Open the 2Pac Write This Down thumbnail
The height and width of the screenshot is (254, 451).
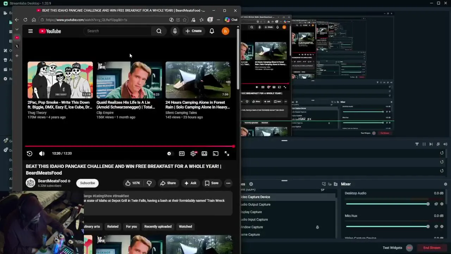[x=60, y=80]
